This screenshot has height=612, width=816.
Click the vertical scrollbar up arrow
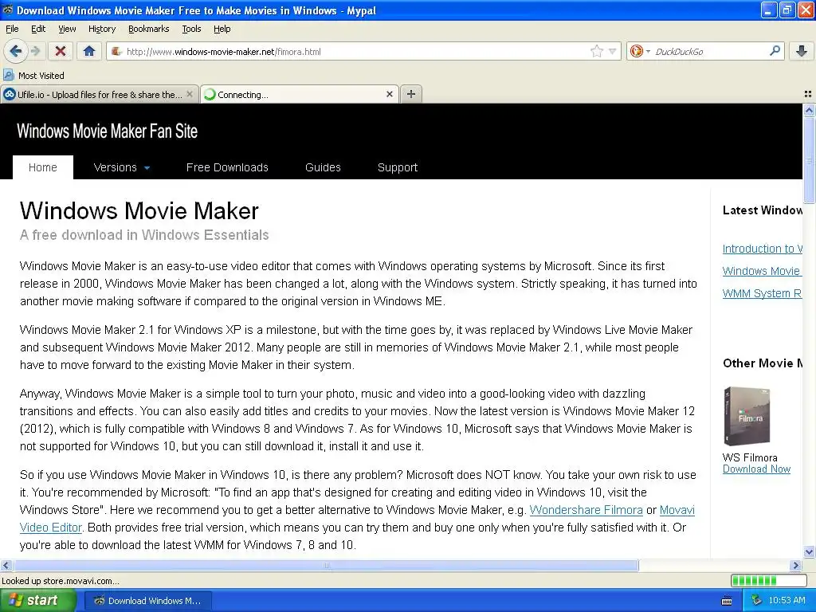tap(809, 110)
